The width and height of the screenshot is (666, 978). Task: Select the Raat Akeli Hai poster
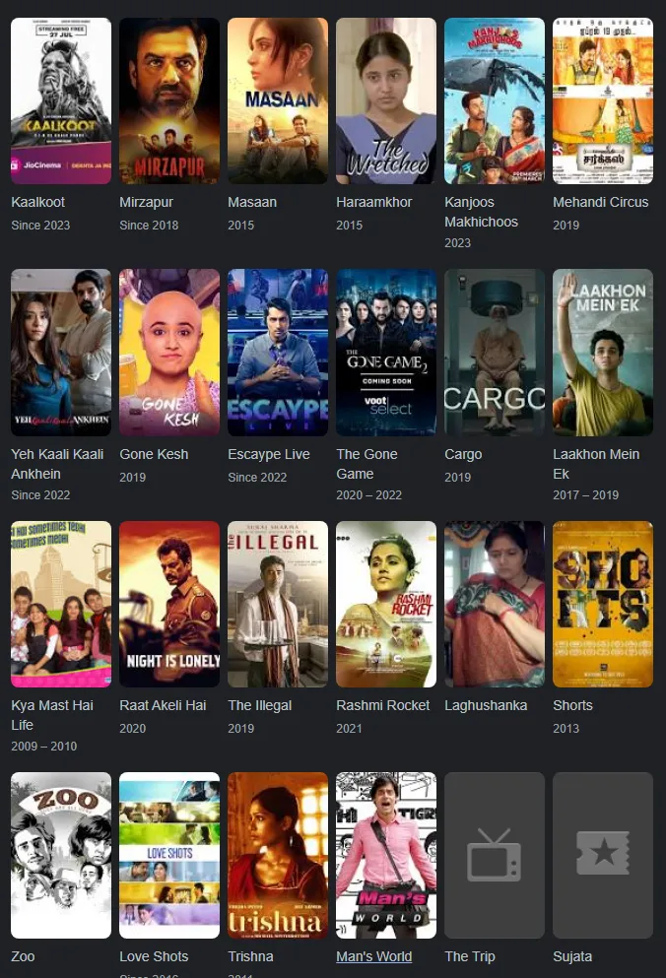point(169,604)
